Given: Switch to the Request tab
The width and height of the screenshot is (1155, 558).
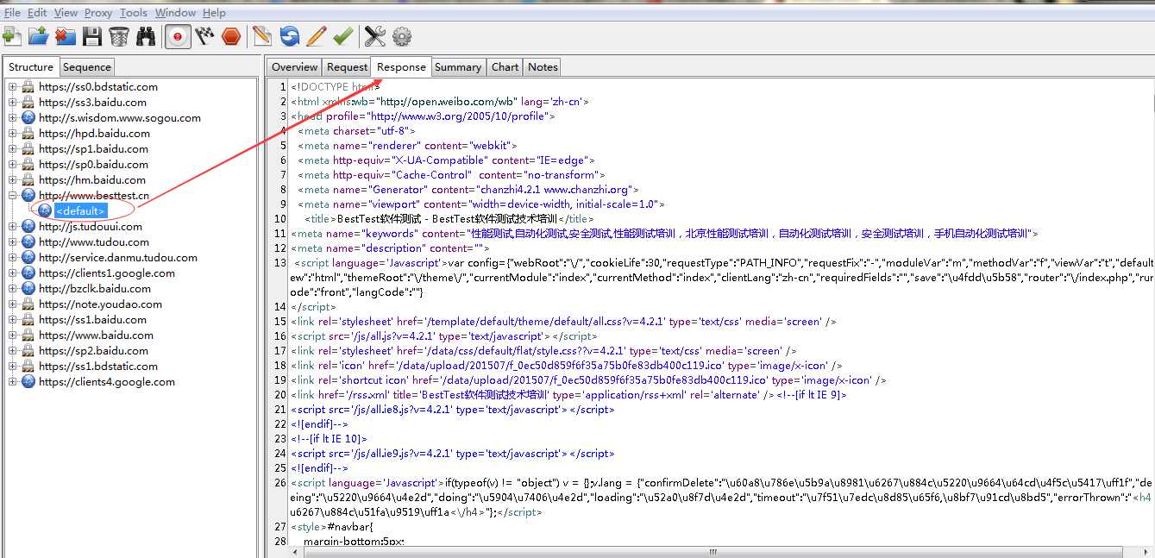Looking at the screenshot, I should (347, 67).
